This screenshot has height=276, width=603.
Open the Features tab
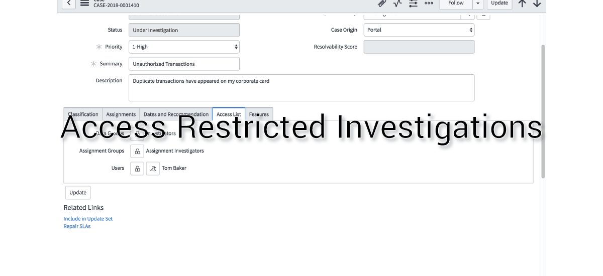(259, 114)
